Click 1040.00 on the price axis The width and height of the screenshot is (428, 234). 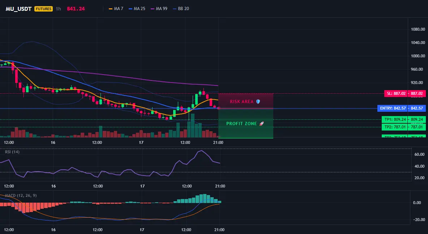click(418, 43)
